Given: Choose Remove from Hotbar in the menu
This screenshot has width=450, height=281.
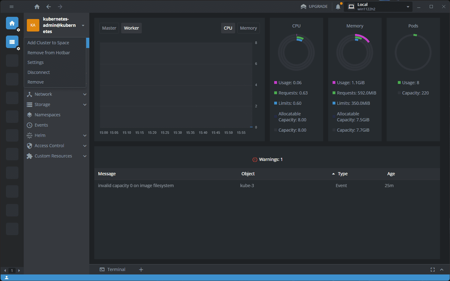Looking at the screenshot, I should [48, 52].
